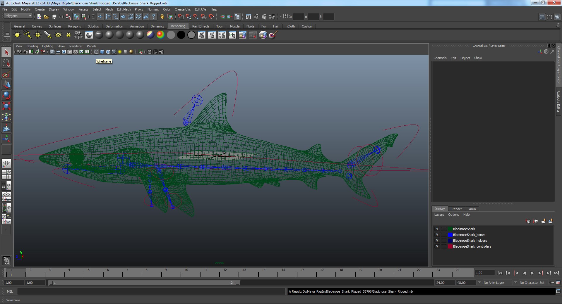Switch to the Animation shelf tab
Screen dimensions: 562x304
point(137,26)
